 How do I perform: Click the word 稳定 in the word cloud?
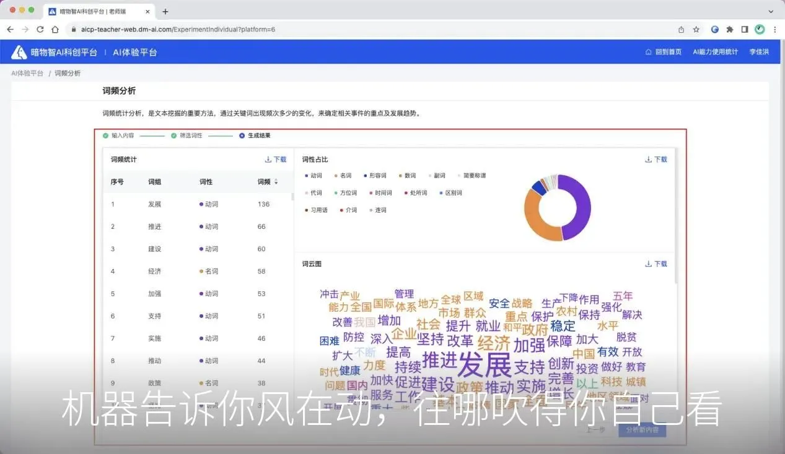click(563, 325)
